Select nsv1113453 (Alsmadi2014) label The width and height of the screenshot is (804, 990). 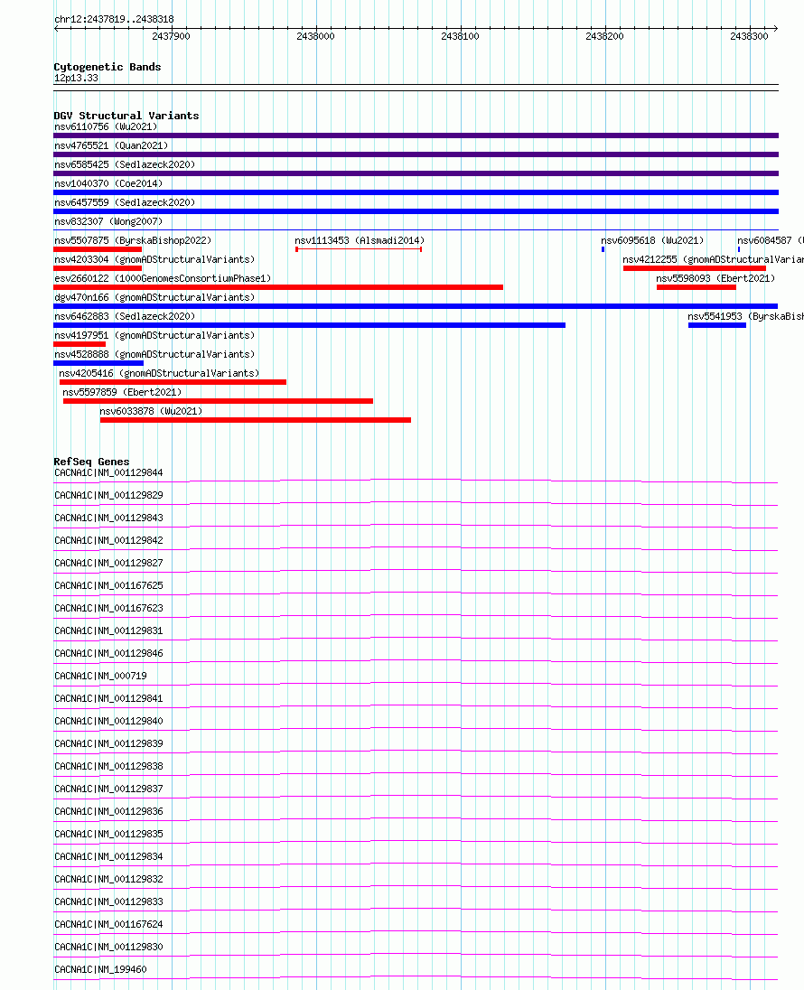(x=360, y=240)
